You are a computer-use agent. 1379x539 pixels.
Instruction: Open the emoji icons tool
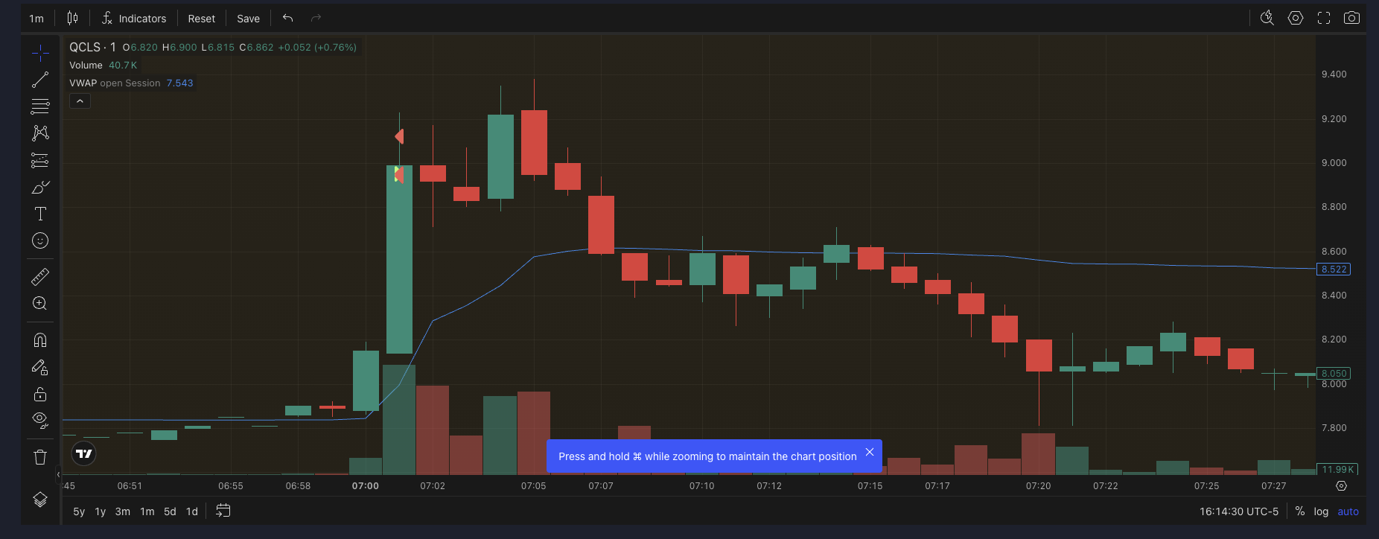click(x=40, y=240)
